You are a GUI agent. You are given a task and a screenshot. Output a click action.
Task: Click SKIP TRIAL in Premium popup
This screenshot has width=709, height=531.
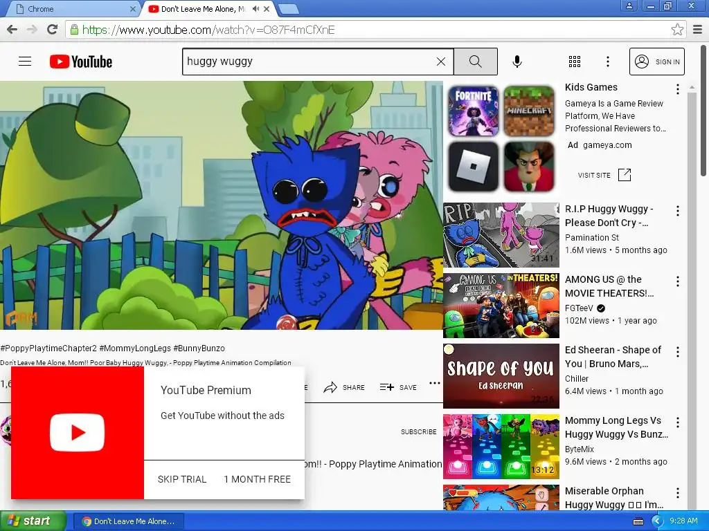click(x=182, y=479)
